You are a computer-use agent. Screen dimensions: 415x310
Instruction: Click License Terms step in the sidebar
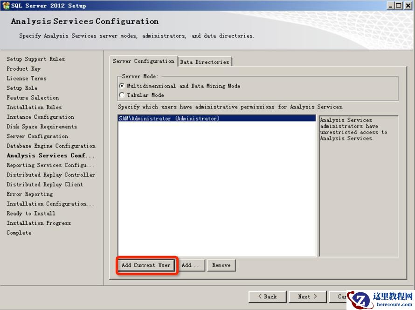click(27, 78)
